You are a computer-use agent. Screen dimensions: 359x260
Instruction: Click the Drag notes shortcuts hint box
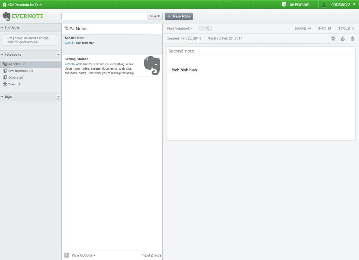[31, 40]
